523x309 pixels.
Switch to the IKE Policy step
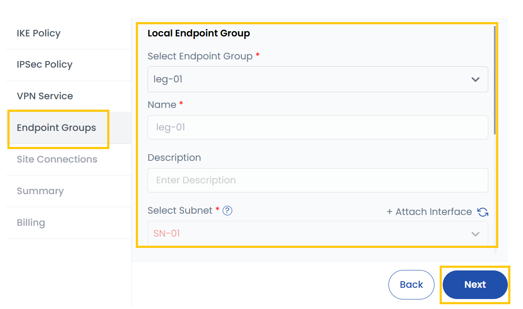pyautogui.click(x=39, y=33)
